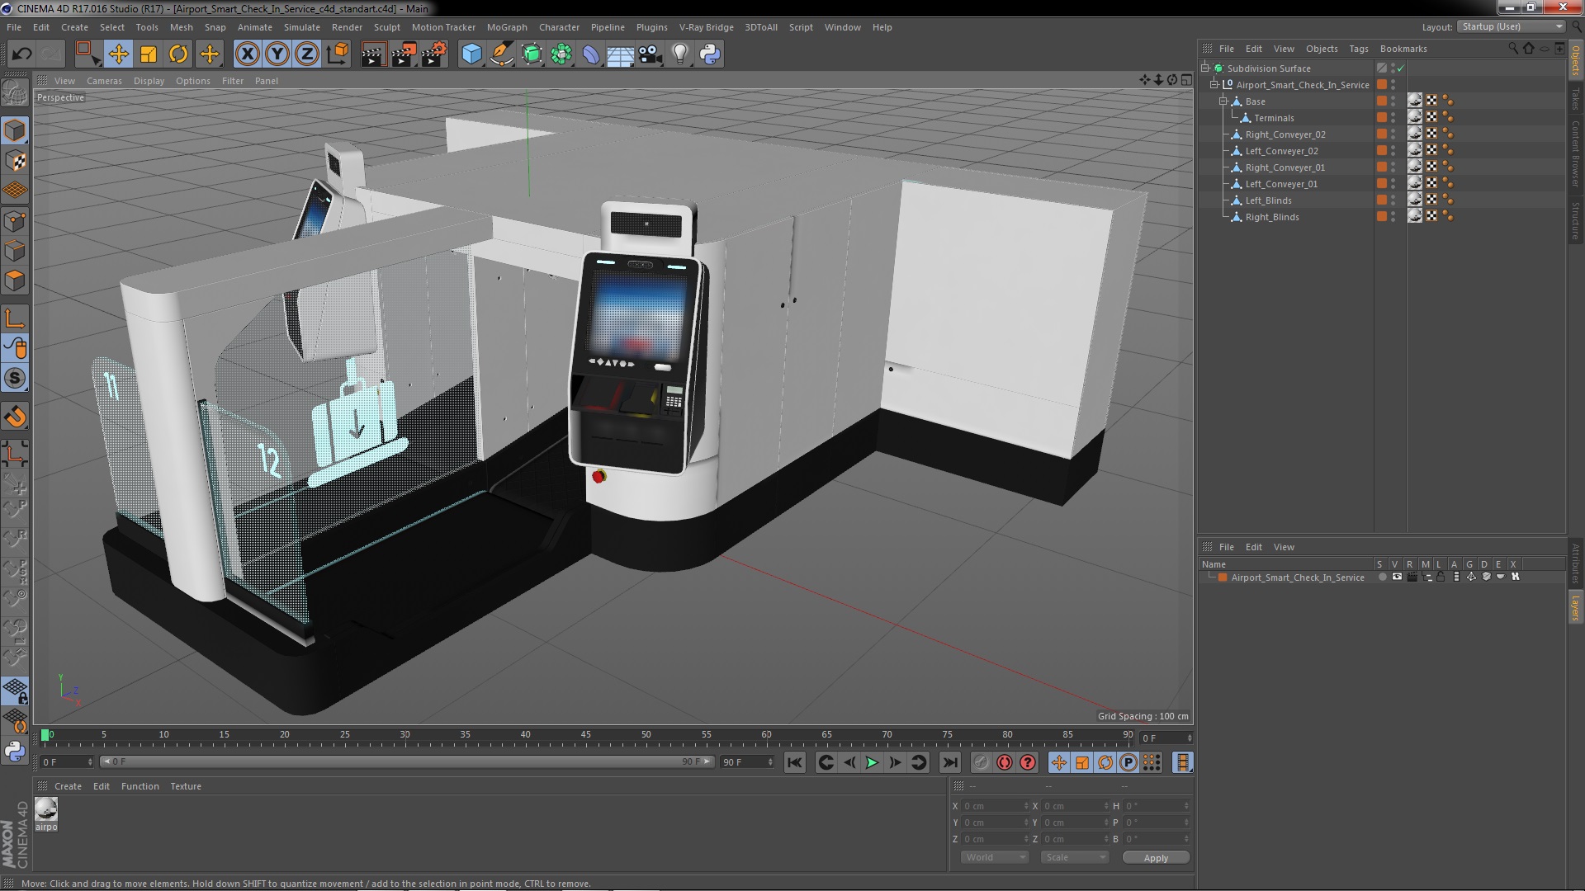Screen dimensions: 1585x891
Task: Open the Simulate menu
Action: 301,27
